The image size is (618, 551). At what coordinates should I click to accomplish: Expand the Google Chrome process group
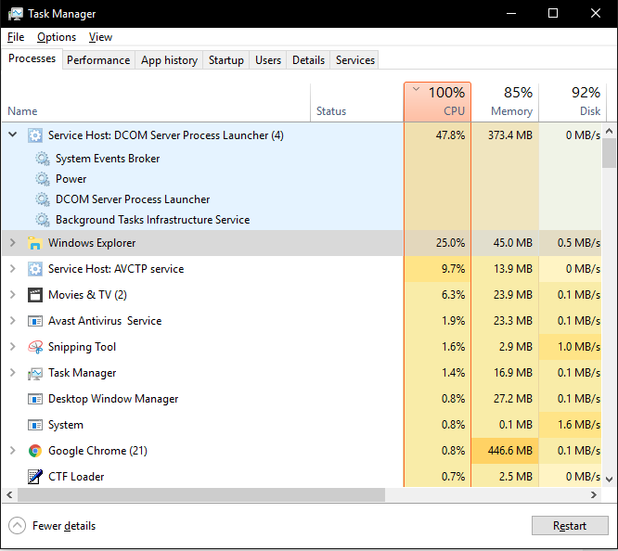pos(13,451)
